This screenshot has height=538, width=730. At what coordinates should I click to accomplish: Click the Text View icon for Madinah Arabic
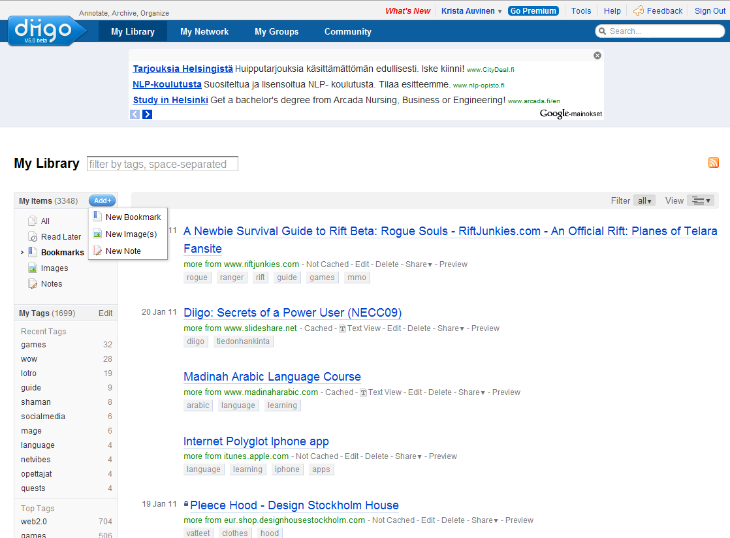pos(363,393)
